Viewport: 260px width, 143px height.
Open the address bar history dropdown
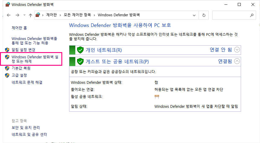[194, 15]
